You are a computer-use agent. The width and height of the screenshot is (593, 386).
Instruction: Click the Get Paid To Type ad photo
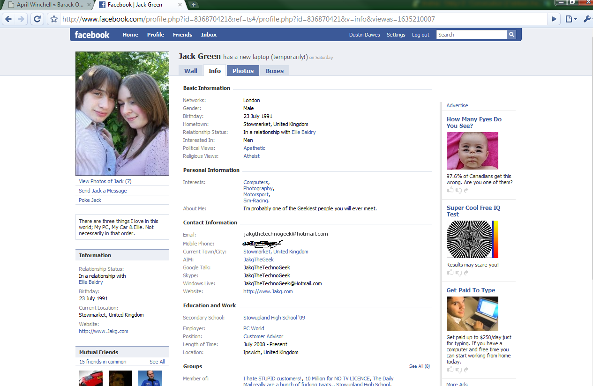(x=472, y=314)
